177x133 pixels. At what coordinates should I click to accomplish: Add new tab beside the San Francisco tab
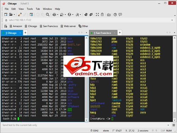click(120, 33)
